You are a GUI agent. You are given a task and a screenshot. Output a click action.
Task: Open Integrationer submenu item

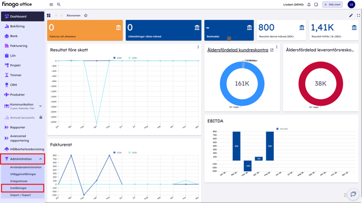(x=19, y=181)
